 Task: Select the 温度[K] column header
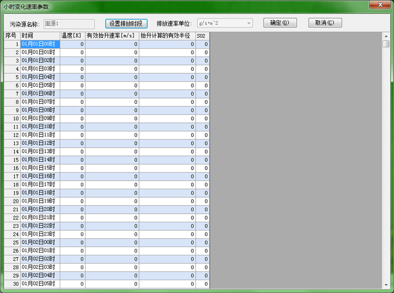[x=72, y=36]
